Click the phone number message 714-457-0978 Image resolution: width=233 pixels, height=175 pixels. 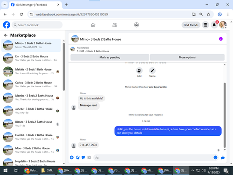tap(89, 145)
